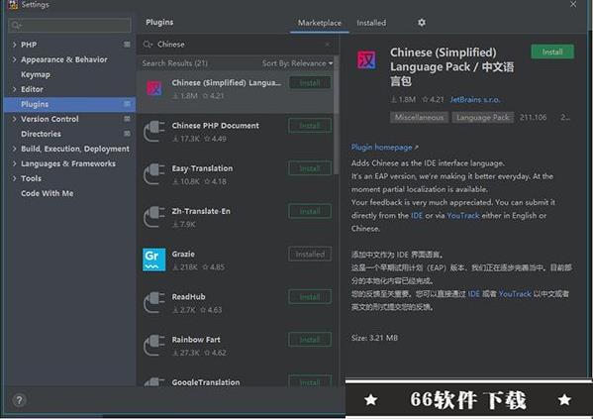593x419 pixels.
Task: Open the help question mark button
Action: (19, 400)
